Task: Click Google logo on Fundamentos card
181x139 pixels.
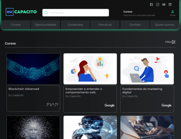Action: 166,105
